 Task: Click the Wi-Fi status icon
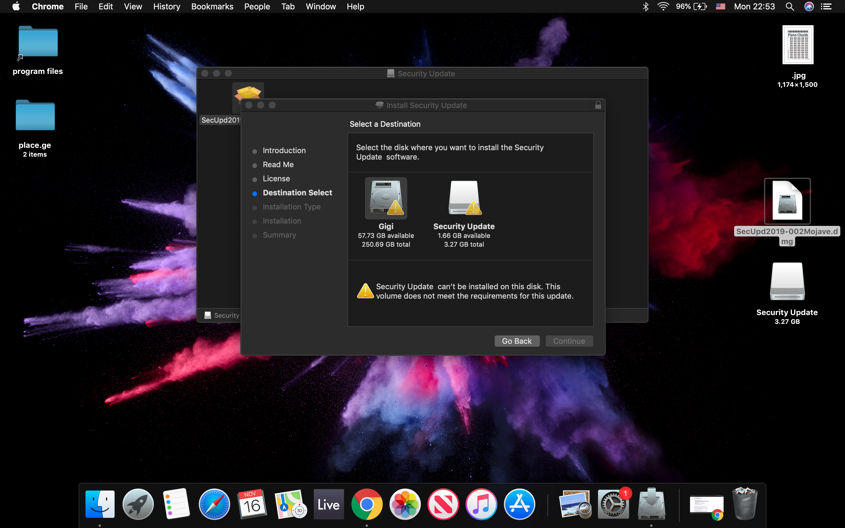pyautogui.click(x=663, y=7)
